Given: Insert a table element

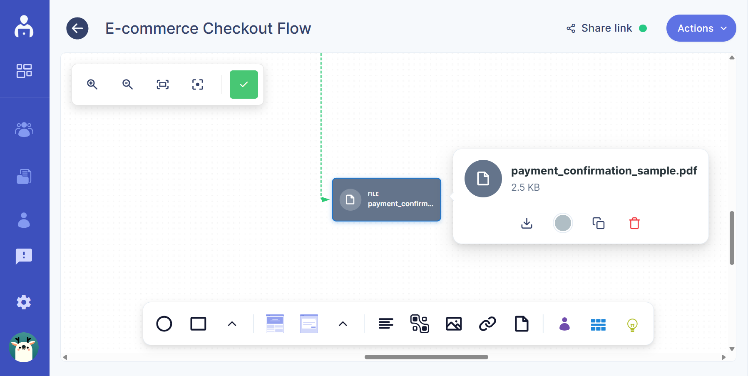Looking at the screenshot, I should 599,324.
